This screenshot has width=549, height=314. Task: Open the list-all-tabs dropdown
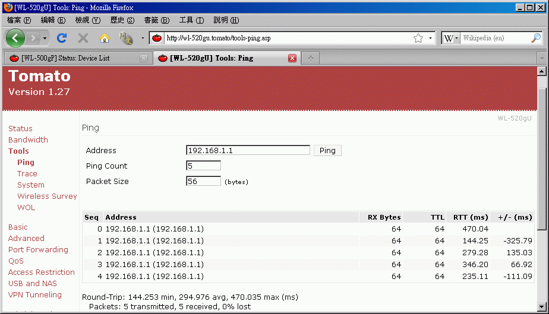pyautogui.click(x=542, y=58)
